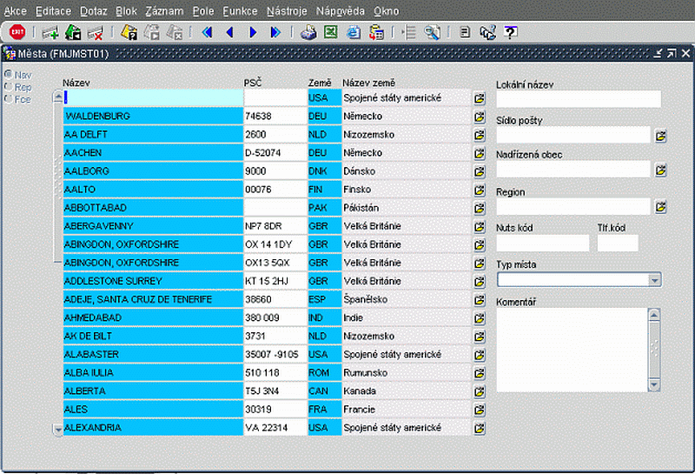Image resolution: width=695 pixels, height=474 pixels.
Task: Open the Typ místa dropdown
Action: click(x=654, y=280)
